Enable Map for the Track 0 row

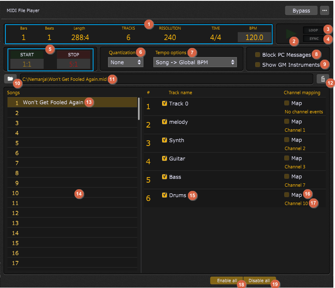(x=287, y=103)
